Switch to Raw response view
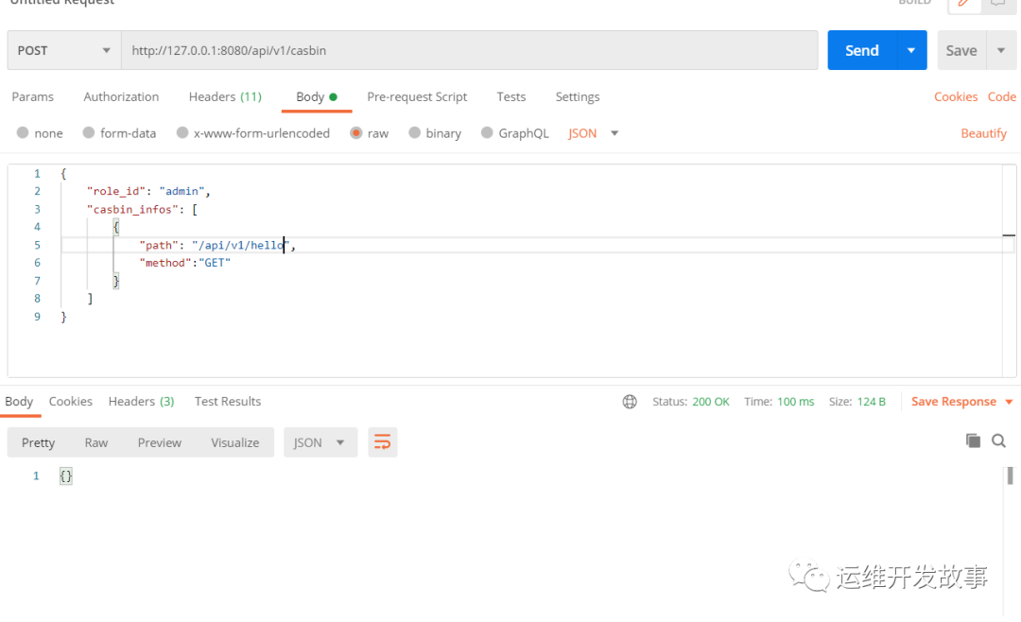Screen dimensions: 1021x622 96,443
